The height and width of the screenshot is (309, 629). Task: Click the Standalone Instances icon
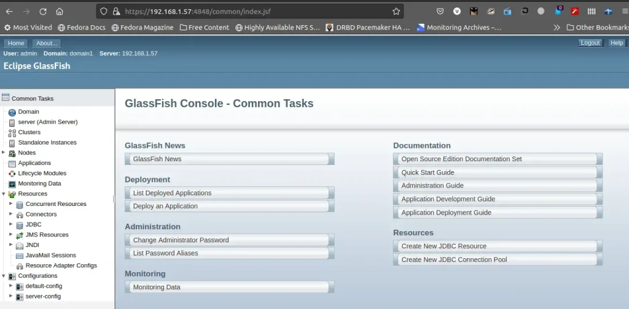pos(12,143)
